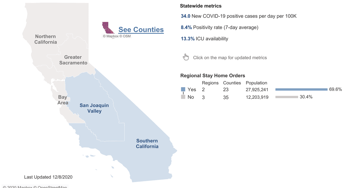Click the 30.4% population bar
Screen dimensions: 347x188
[x=286, y=97]
